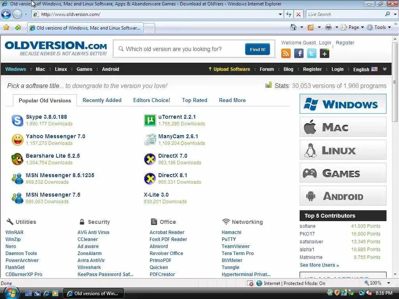This screenshot has height=299, width=399.
Task: Switch to Recently Added tab
Action: point(102,100)
